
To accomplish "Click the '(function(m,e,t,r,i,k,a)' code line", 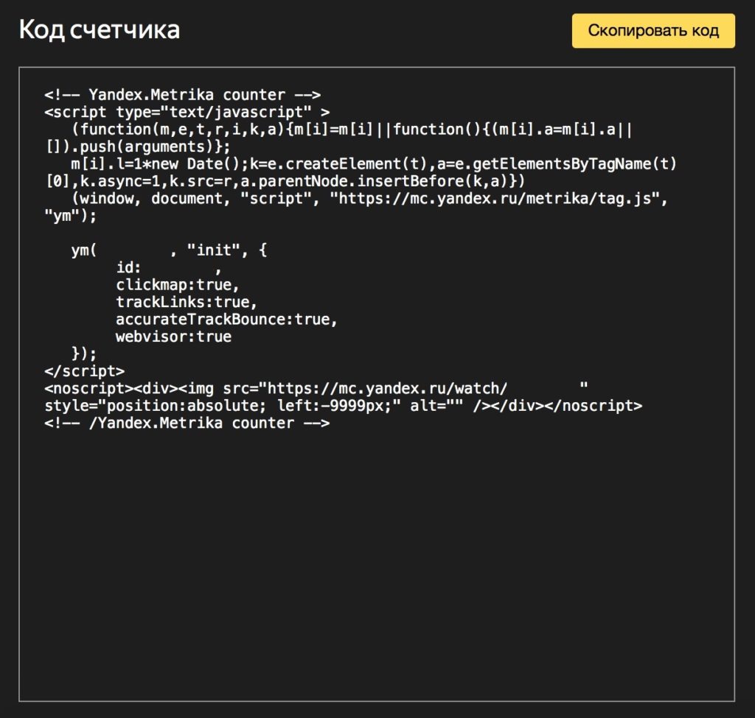I will click(352, 129).
